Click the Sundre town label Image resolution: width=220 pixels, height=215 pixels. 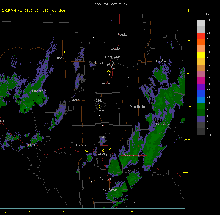click(x=75, y=100)
